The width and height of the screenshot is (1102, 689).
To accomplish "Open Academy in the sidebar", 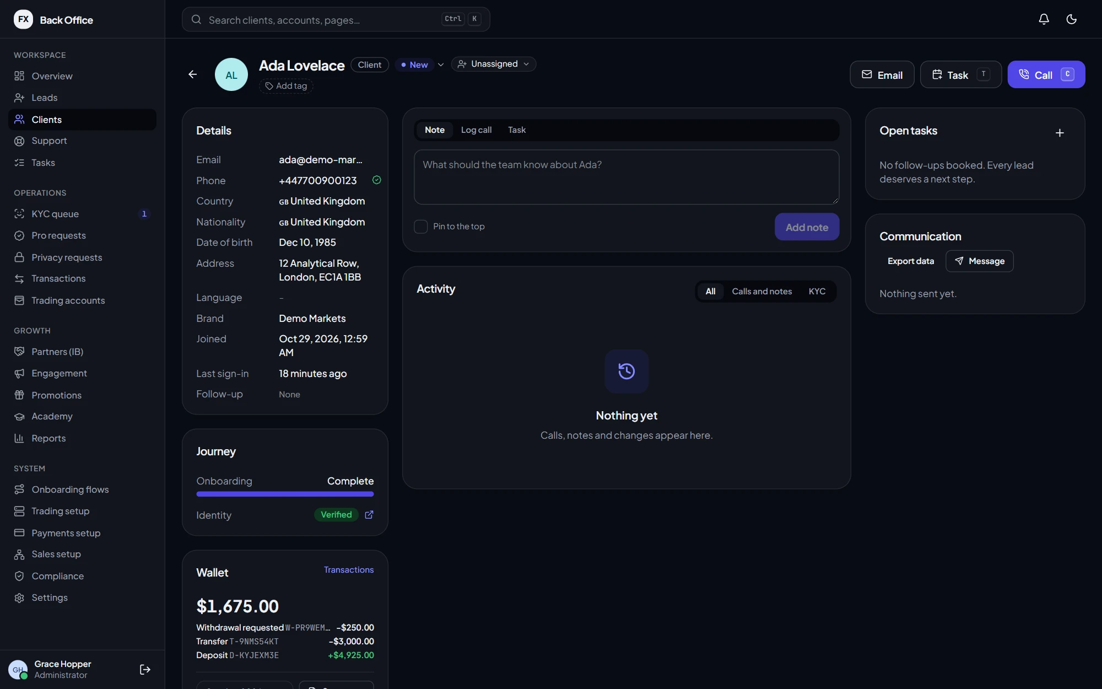I will [x=82, y=416].
